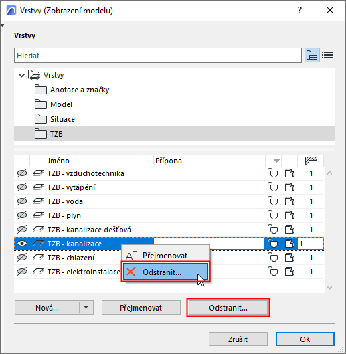Show the TZB - chlazení layer
The height and width of the screenshot is (354, 346).
(x=22, y=258)
